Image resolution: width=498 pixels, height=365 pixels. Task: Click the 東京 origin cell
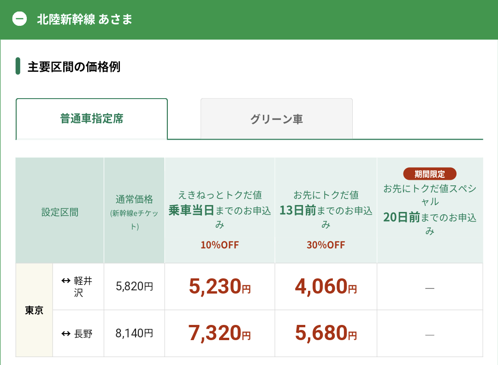pyautogui.click(x=34, y=310)
